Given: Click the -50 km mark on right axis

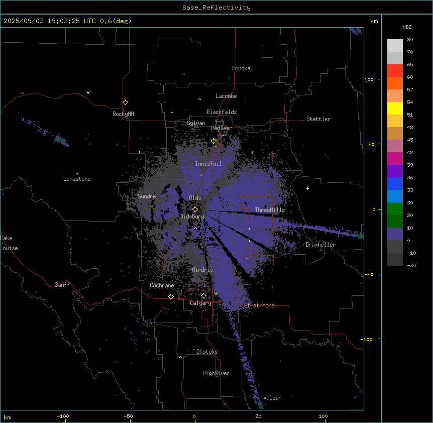Looking at the screenshot, I should [369, 274].
